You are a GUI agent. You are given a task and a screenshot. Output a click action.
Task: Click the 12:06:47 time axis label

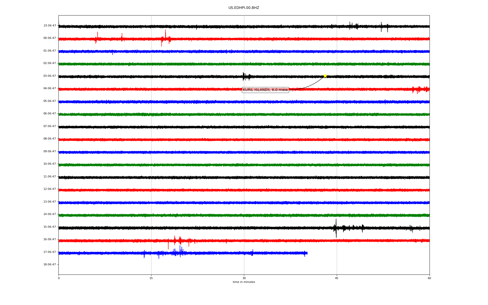click(x=50, y=189)
